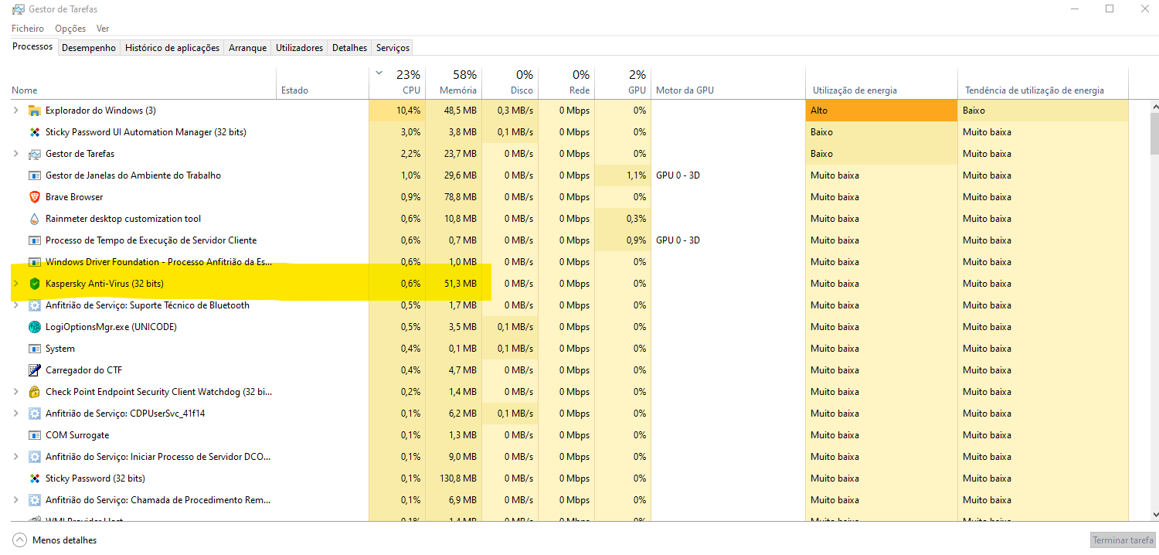The height and width of the screenshot is (555, 1159).
Task: Click the LogiOptionsMgr.exe process icon
Action: pos(34,327)
